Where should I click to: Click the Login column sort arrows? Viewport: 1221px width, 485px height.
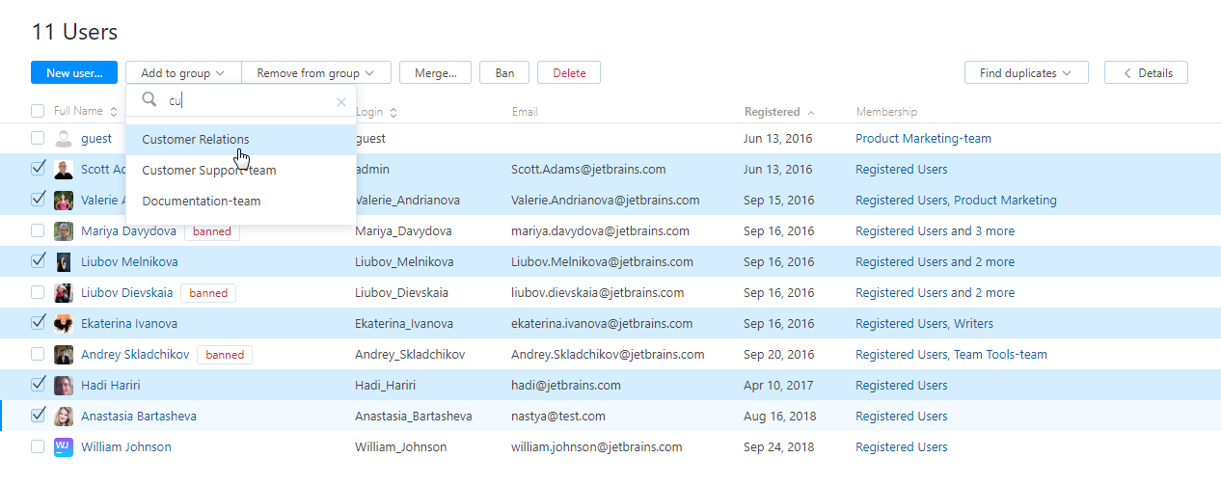[393, 113]
